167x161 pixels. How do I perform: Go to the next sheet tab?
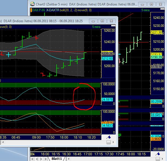(x=41, y=159)
